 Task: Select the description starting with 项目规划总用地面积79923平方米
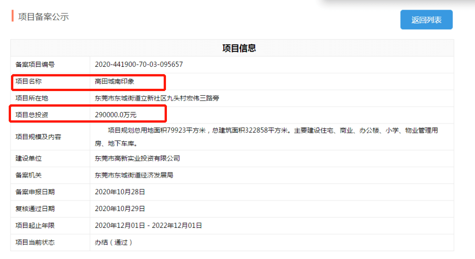(266, 137)
